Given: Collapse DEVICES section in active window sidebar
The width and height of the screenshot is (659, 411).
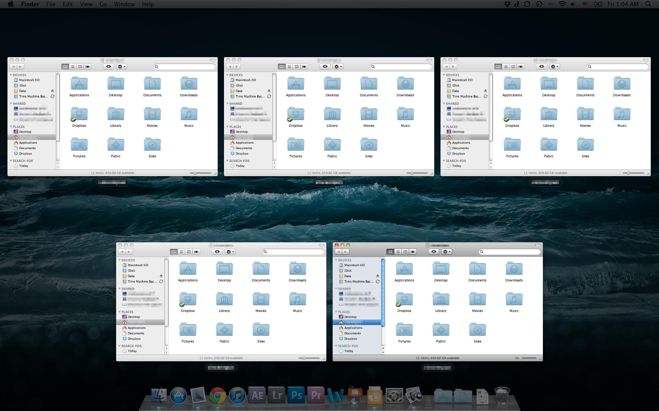Looking at the screenshot, I should coord(336,260).
